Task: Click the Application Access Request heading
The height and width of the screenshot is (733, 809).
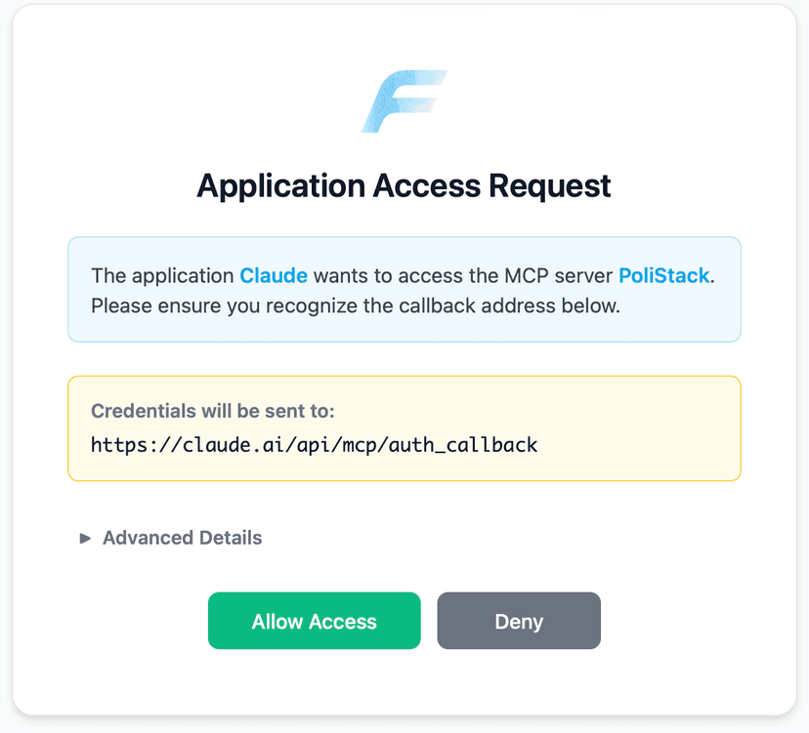Action: [404, 185]
